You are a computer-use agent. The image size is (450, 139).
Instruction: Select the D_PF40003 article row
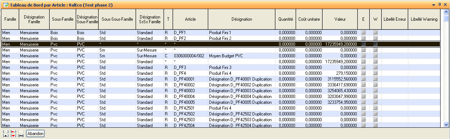[x=222, y=91]
